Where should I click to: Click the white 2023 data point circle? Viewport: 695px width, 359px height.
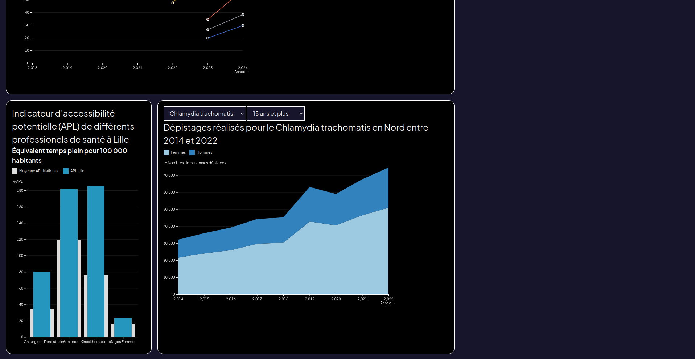tap(208, 30)
